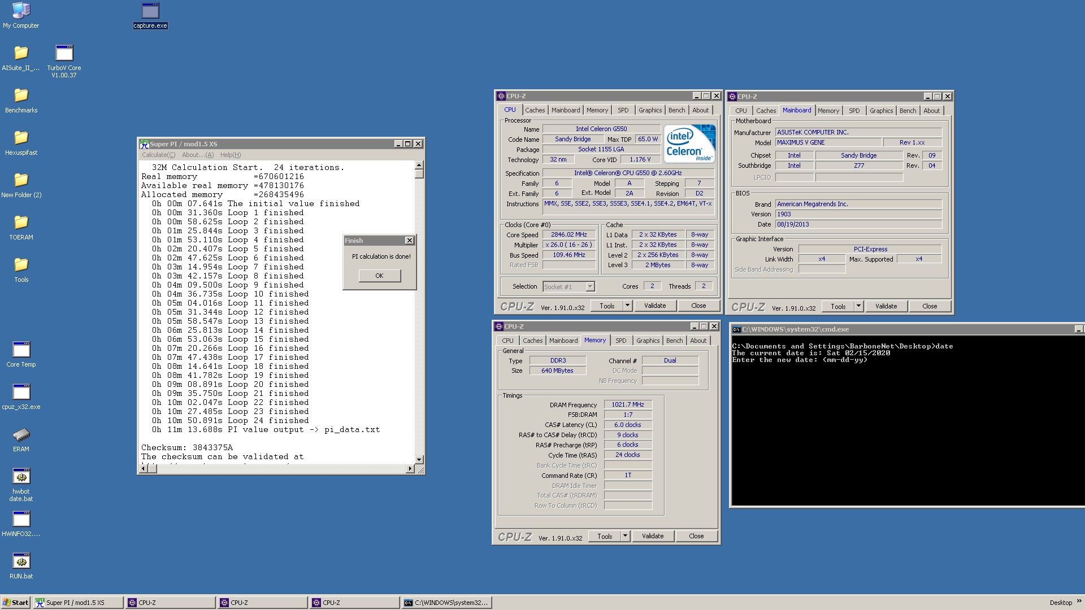
Task: Click Desktop toolbar chevron on taskbar
Action: pos(1078,601)
